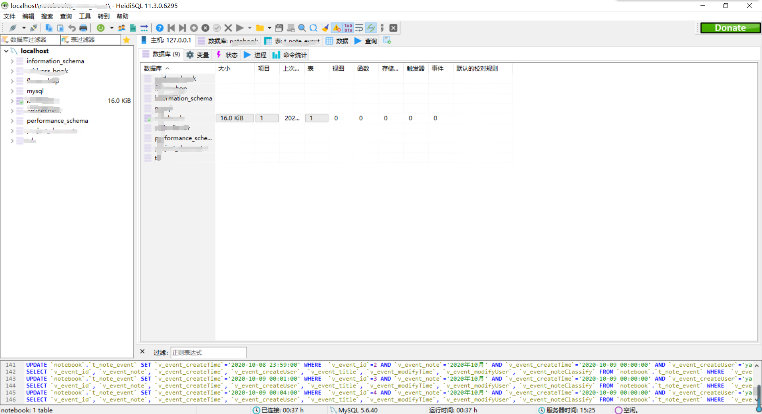Screen dimensions: 762x414
Task: Click the magnifier find-text icon
Action: (302, 28)
